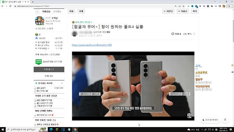Click the 2021년 대표 인기카페 badge
Image resolution: width=234 pixels, height=132 pixels.
(49, 62)
